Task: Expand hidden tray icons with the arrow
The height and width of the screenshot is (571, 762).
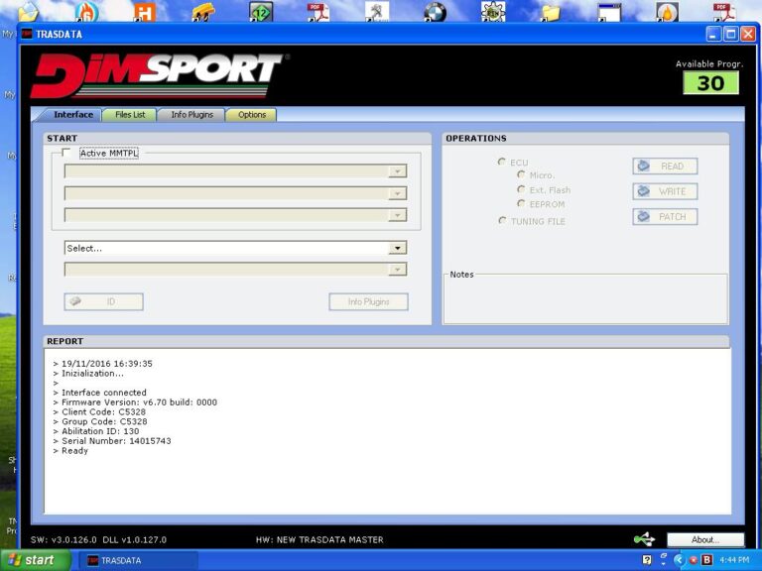Action: [x=679, y=560]
